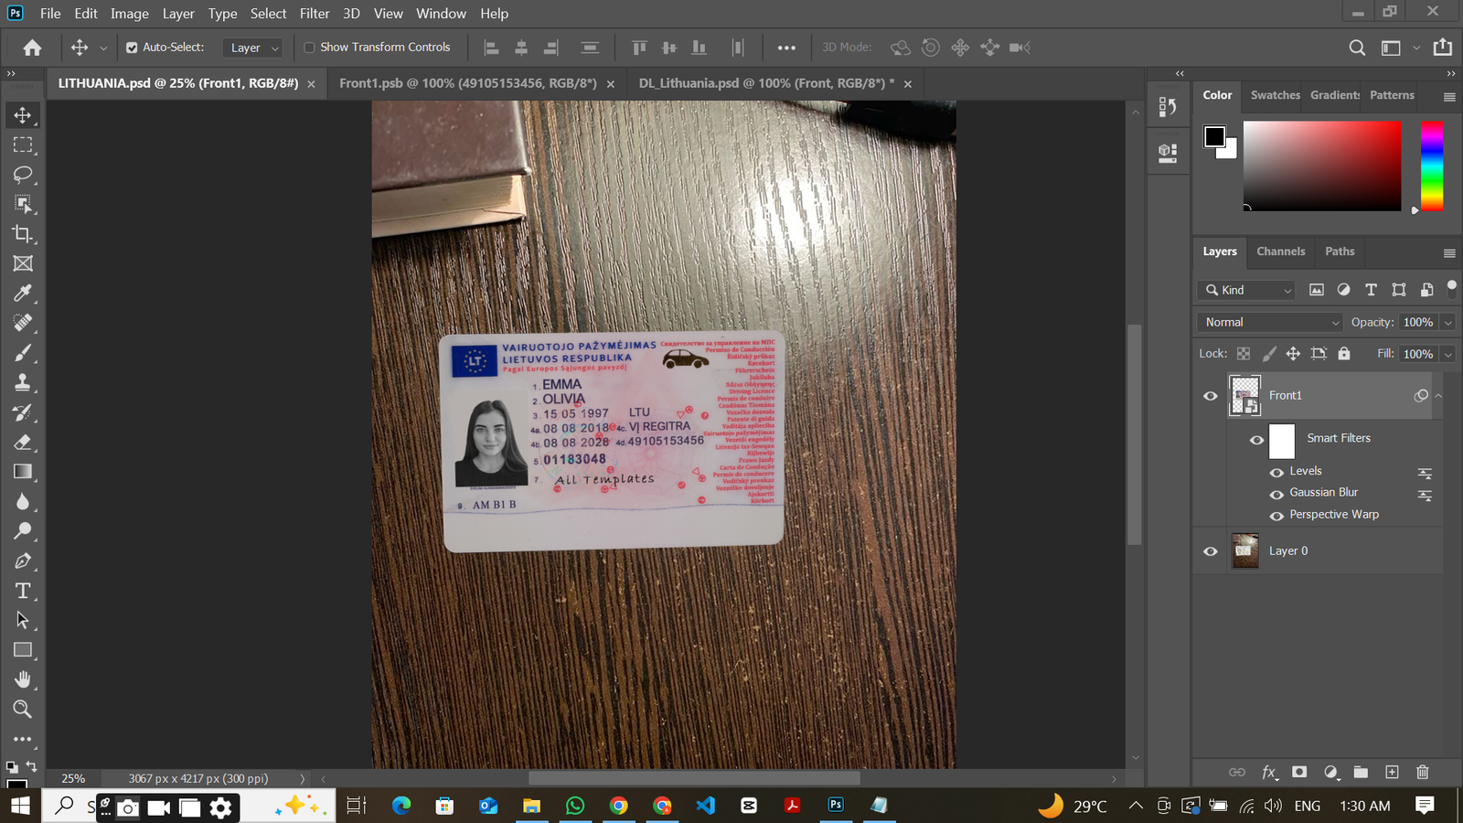Click the foreground color swatch

(1213, 136)
